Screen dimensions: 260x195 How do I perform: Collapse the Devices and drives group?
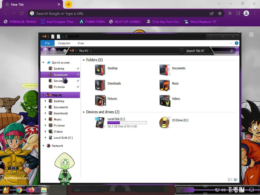tap(84, 112)
